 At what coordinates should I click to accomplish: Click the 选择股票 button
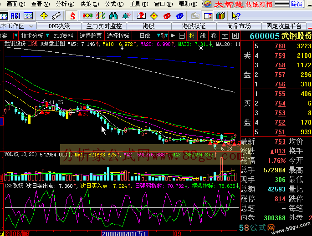click(x=91, y=36)
